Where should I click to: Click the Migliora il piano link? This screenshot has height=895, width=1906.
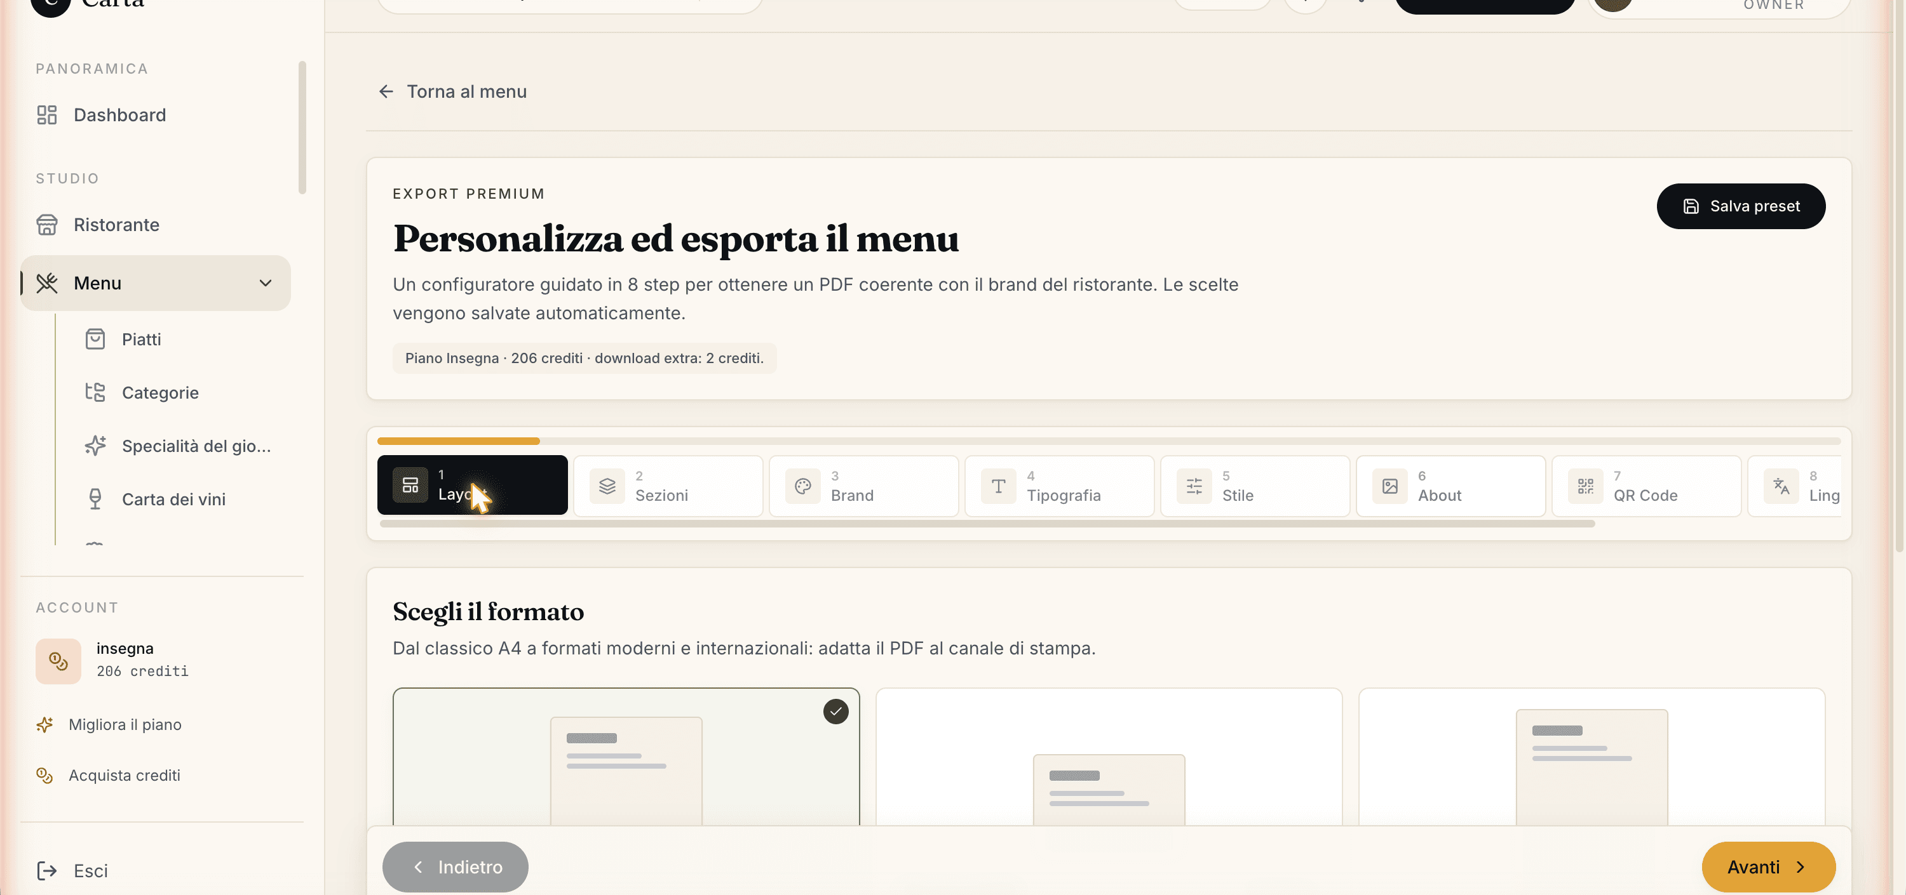click(125, 724)
